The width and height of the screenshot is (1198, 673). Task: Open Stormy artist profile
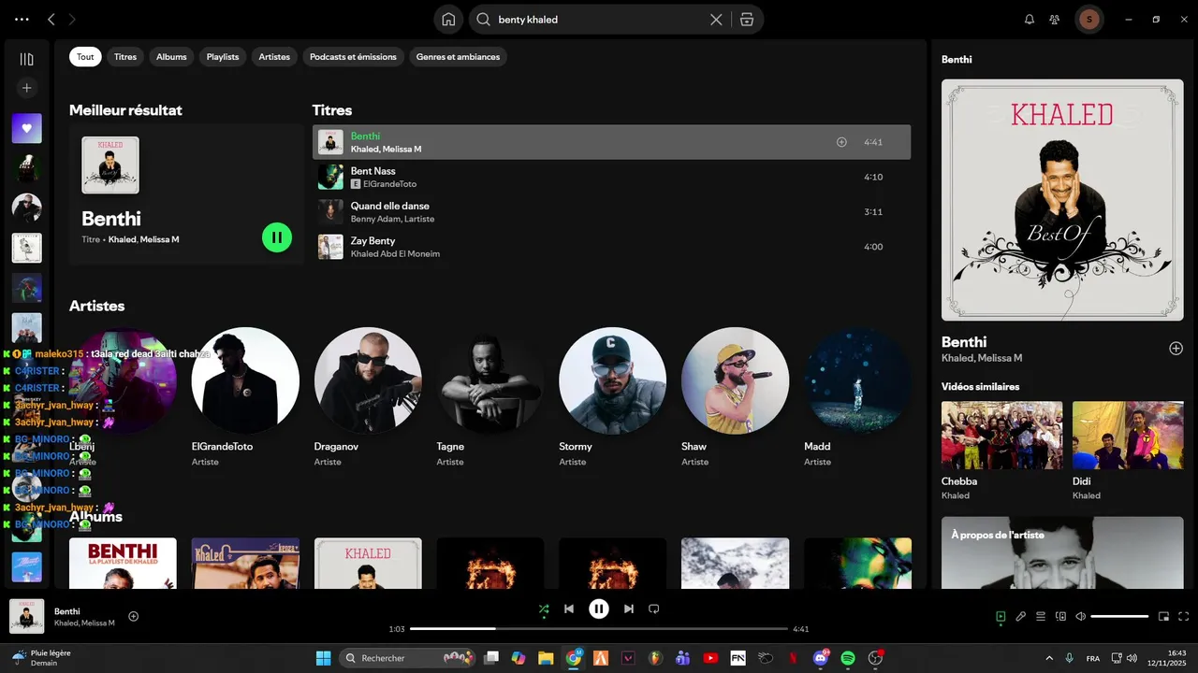613,380
